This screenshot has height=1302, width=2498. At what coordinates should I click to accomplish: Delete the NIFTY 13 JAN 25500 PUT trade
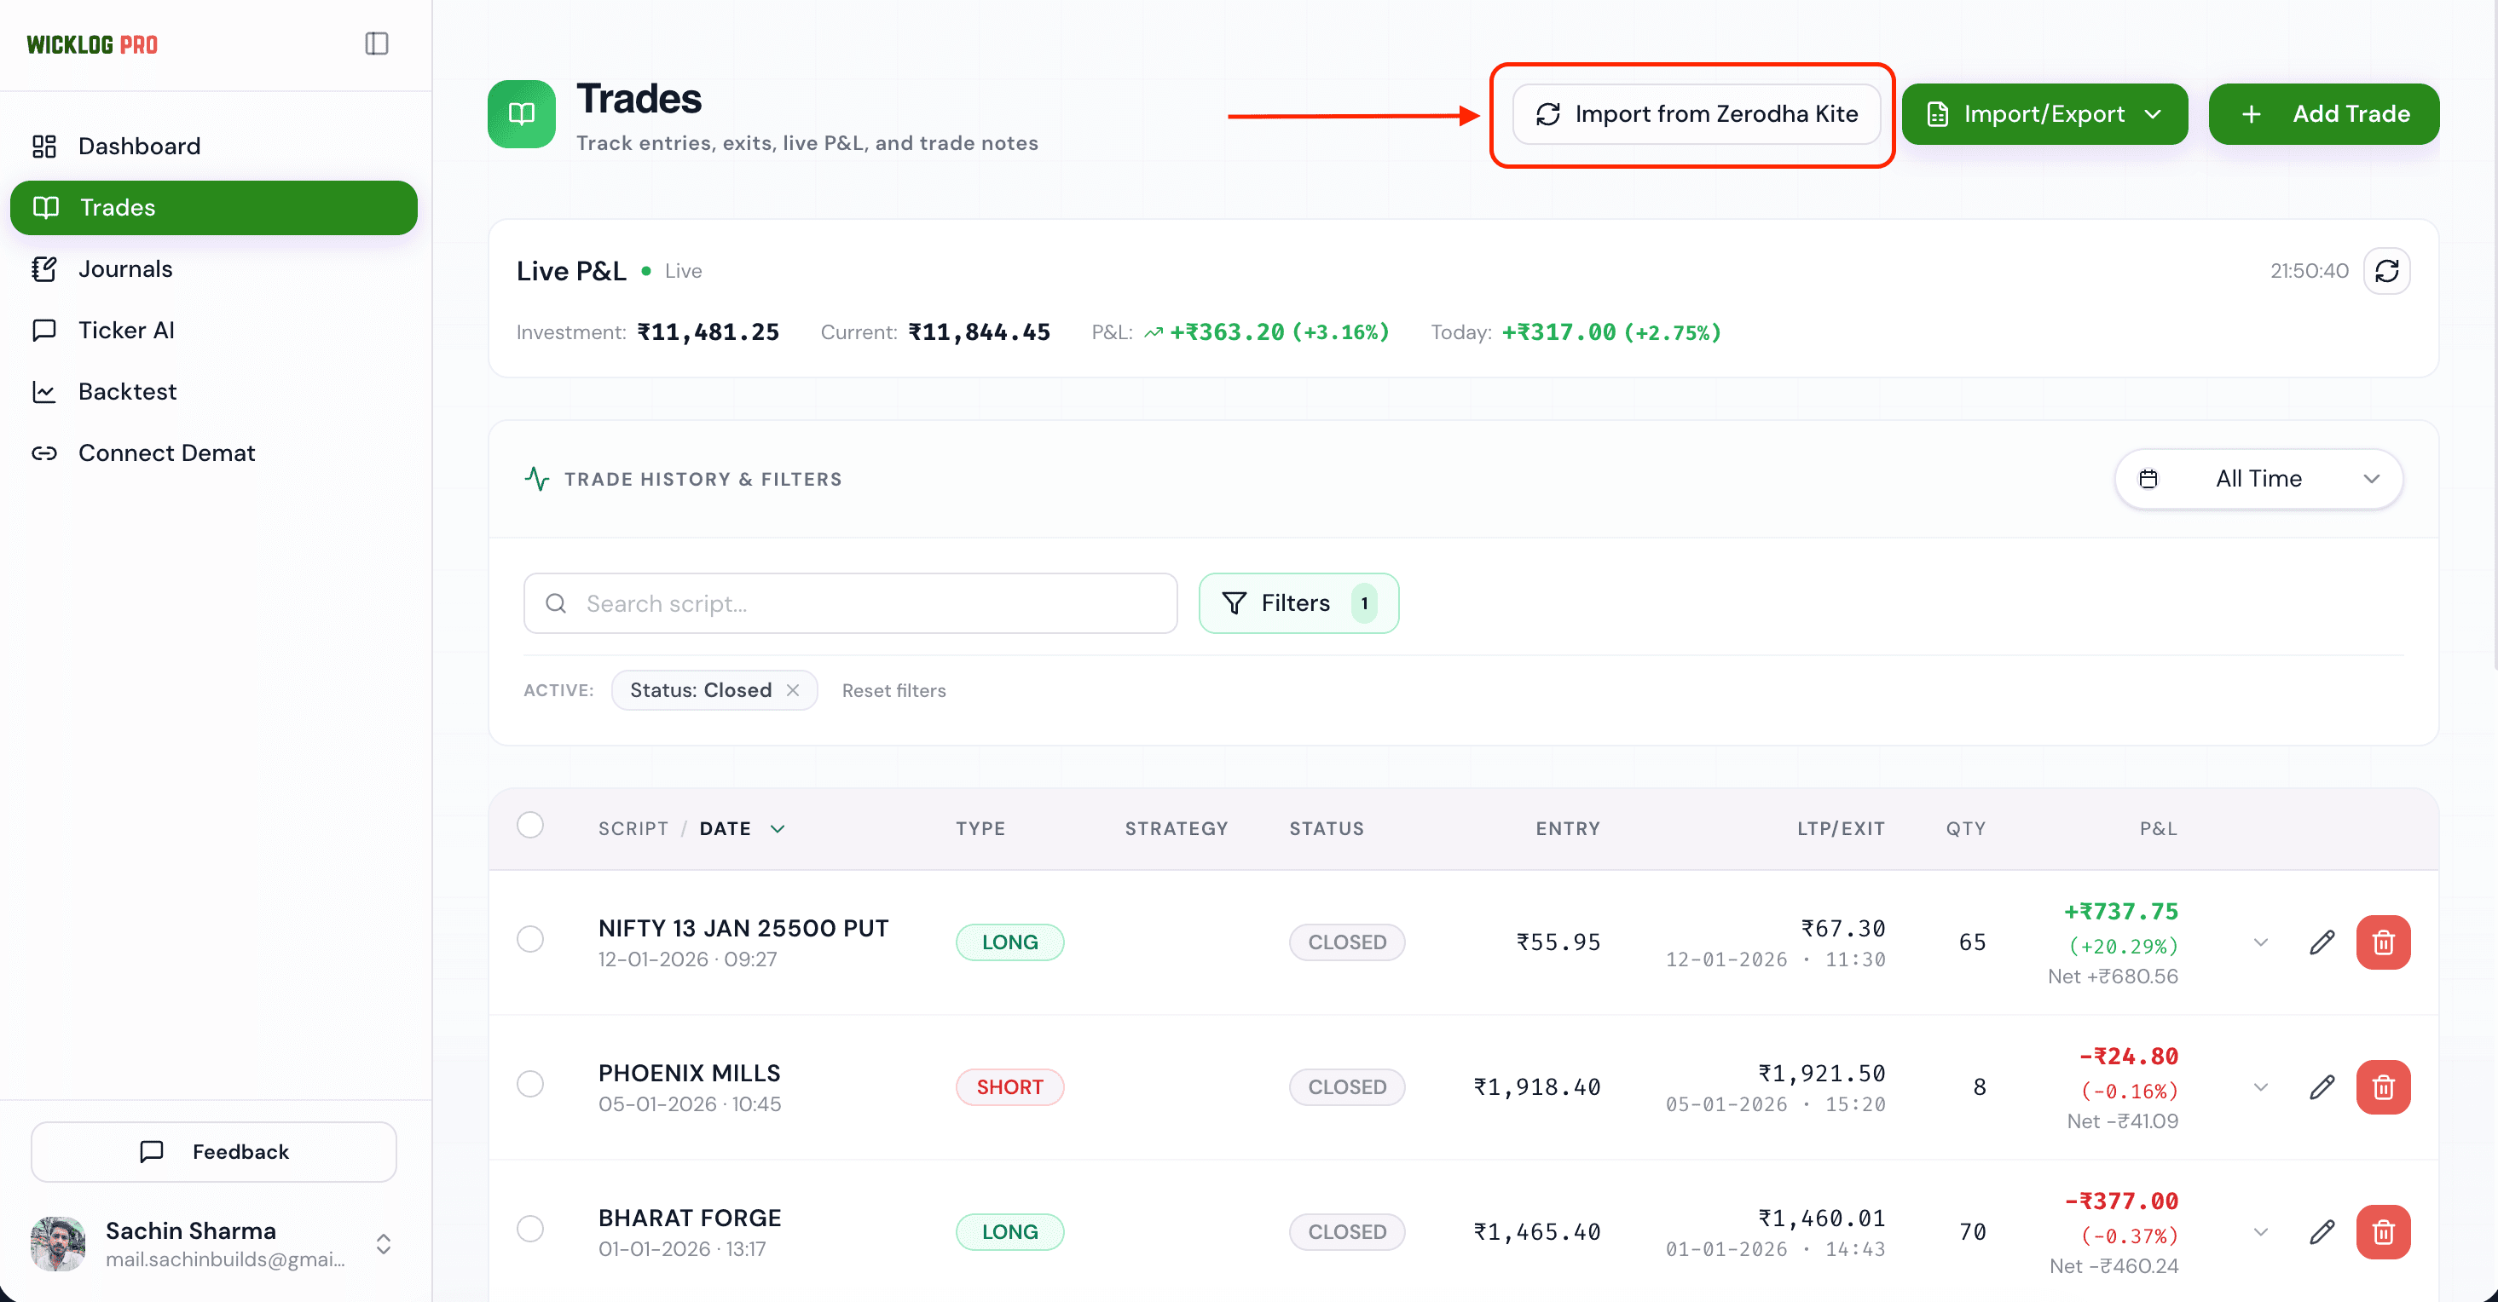point(2383,942)
